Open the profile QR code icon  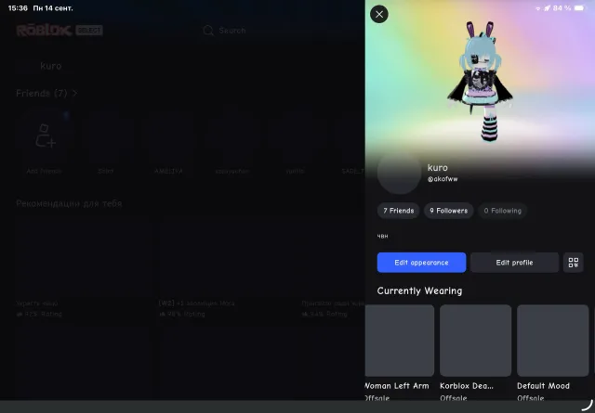(x=574, y=263)
